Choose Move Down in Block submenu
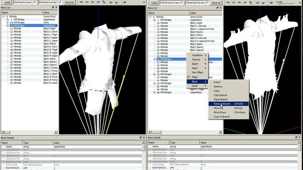Viewport: 303px width, 170px height. click(x=229, y=112)
